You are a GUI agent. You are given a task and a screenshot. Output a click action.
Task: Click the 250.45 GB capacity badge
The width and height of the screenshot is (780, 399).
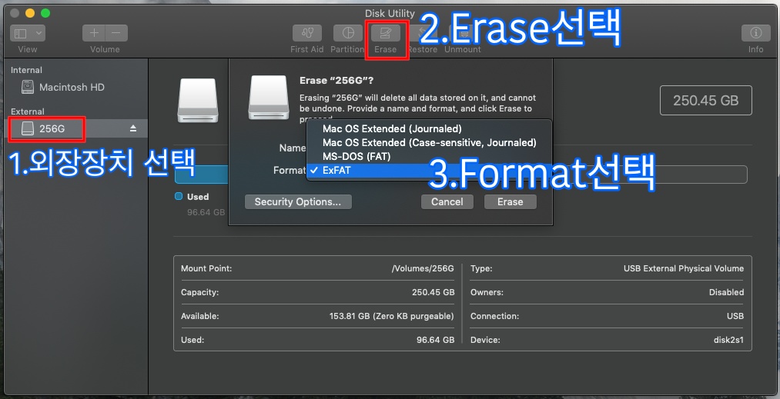pos(706,101)
